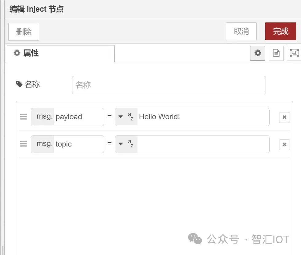Image resolution: width=301 pixels, height=255 pixels.
Task: Click the gear icon in 属性 tab
Action: point(17,53)
